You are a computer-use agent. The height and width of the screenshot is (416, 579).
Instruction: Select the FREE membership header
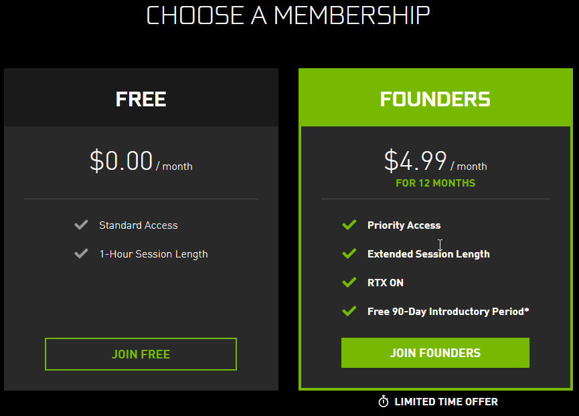coord(141,99)
